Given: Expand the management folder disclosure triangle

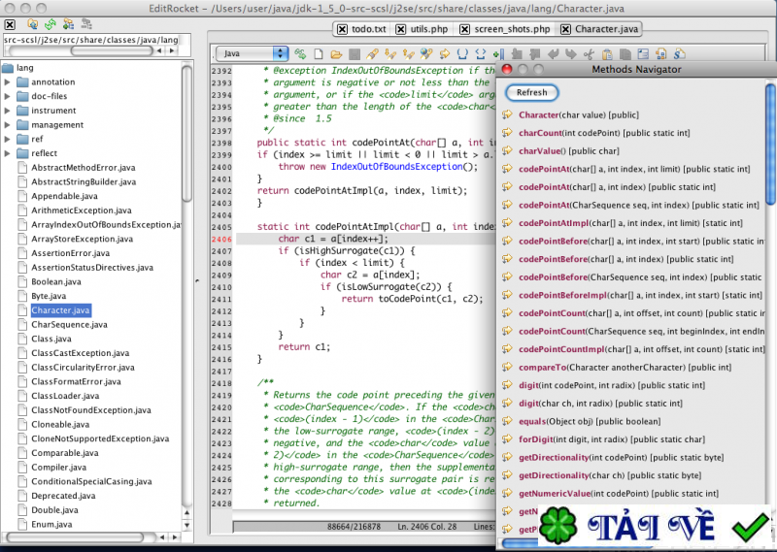Looking at the screenshot, I should click(x=9, y=125).
